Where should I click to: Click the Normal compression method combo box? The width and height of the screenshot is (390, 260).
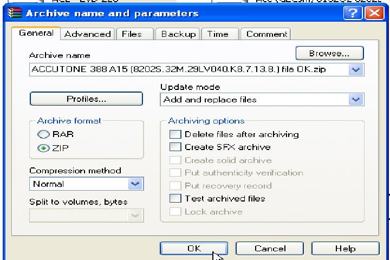coord(87,184)
